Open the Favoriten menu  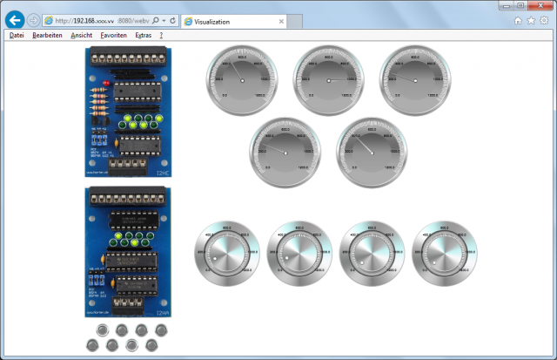[x=112, y=36]
